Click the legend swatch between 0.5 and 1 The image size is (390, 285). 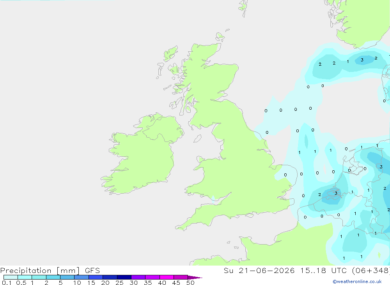pyautogui.click(x=25, y=277)
